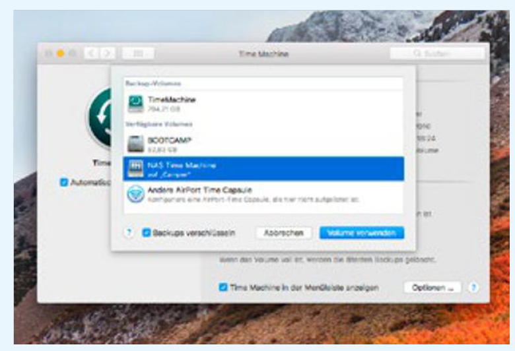The width and height of the screenshot is (515, 351).
Task: Toggle Backups verschlüsseln checkbox
Action: 146,233
